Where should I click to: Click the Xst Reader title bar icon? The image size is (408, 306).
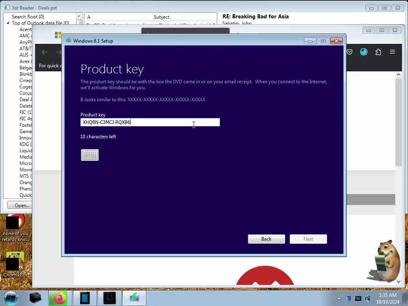tap(7, 8)
